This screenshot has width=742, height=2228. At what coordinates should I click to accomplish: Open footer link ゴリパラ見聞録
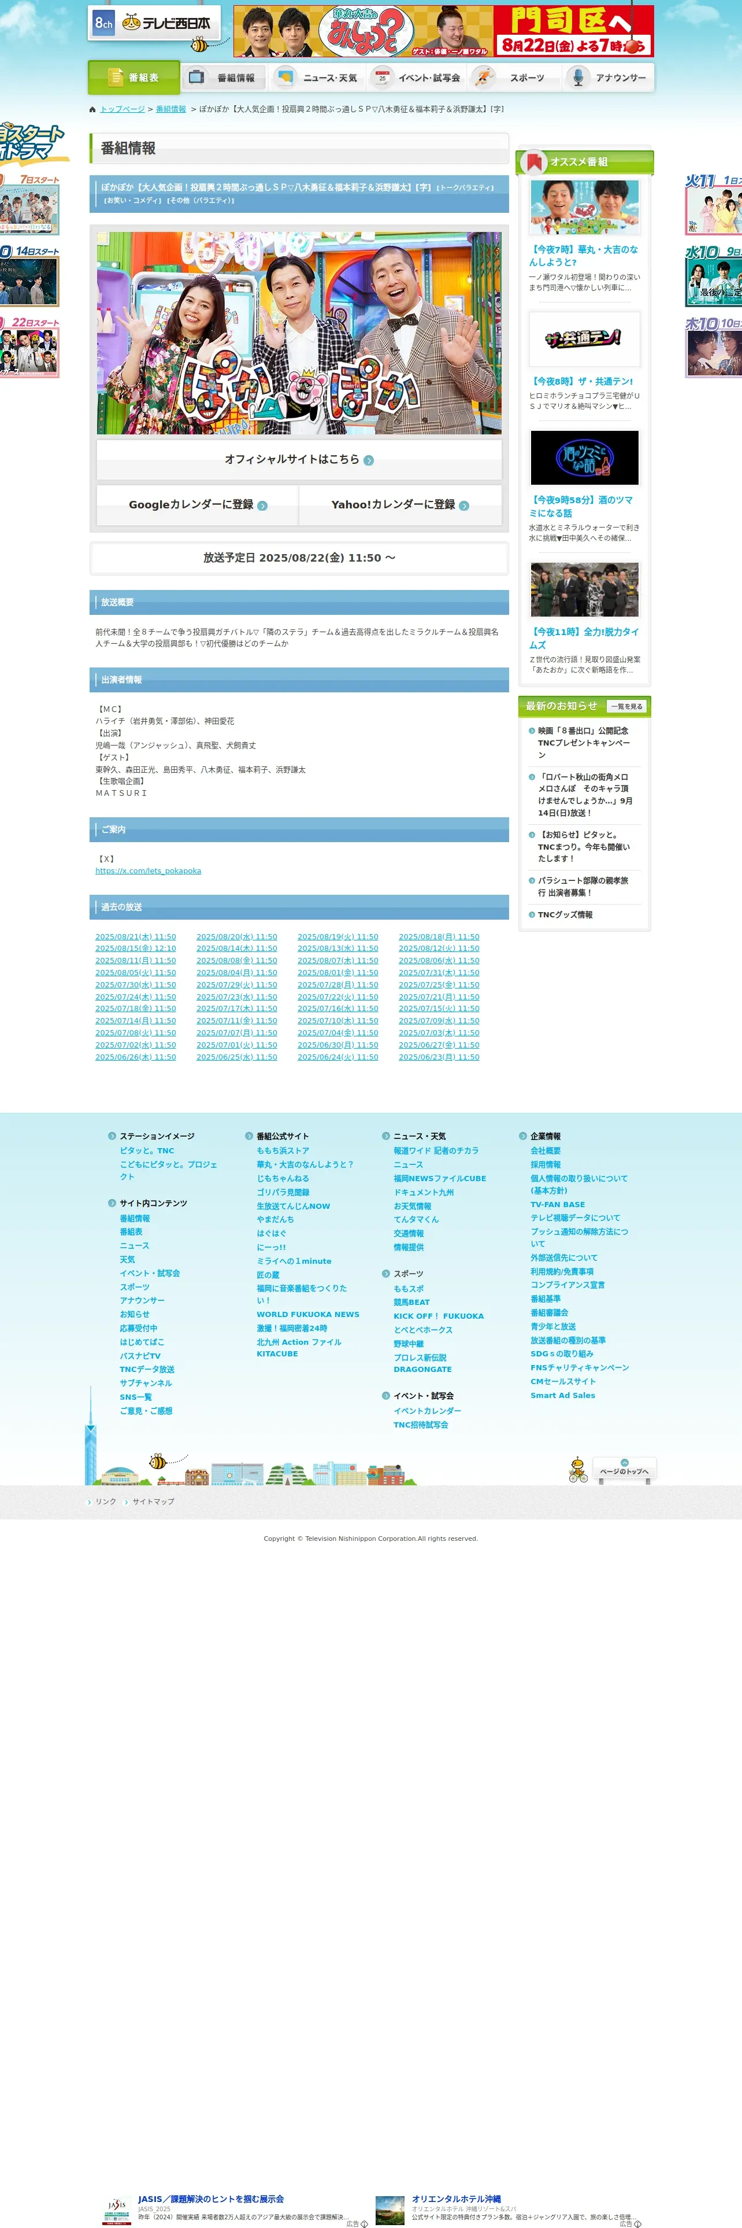(283, 1193)
